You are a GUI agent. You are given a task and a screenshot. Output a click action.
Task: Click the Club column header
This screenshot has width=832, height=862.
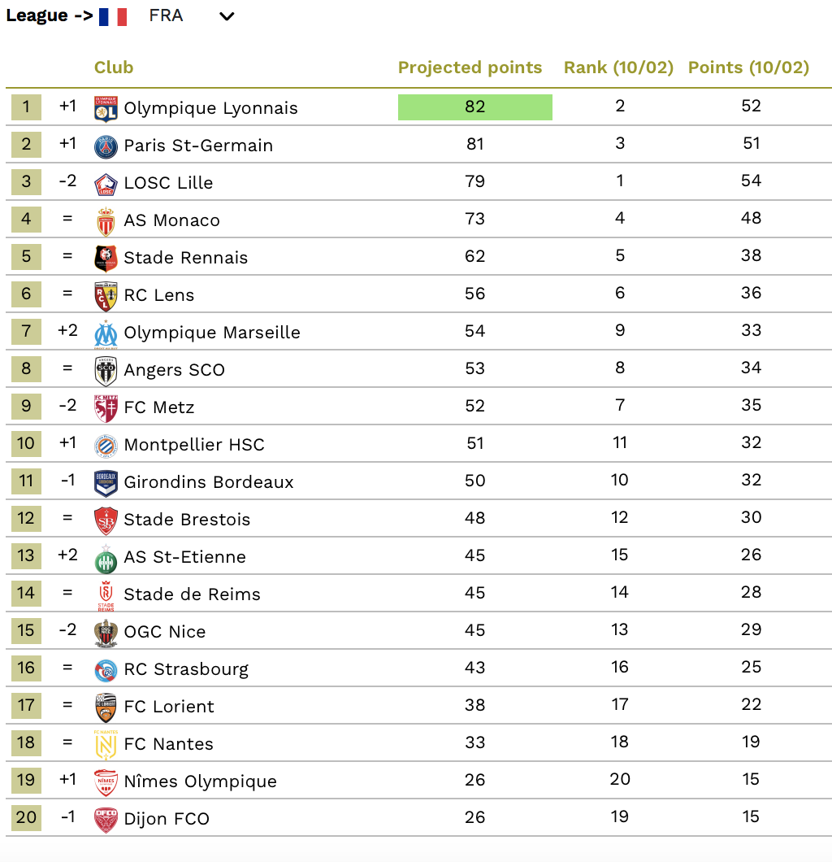(114, 67)
